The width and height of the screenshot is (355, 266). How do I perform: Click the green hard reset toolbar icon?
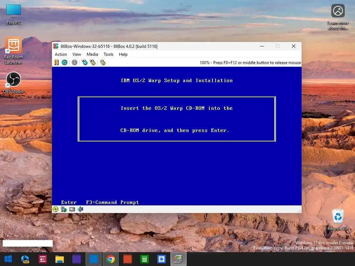point(64,62)
